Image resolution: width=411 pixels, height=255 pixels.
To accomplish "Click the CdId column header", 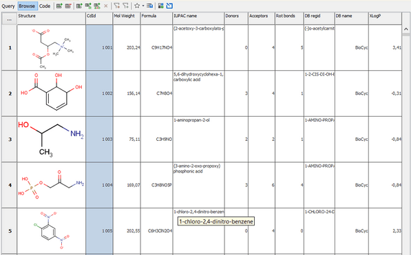I will pyautogui.click(x=99, y=19).
